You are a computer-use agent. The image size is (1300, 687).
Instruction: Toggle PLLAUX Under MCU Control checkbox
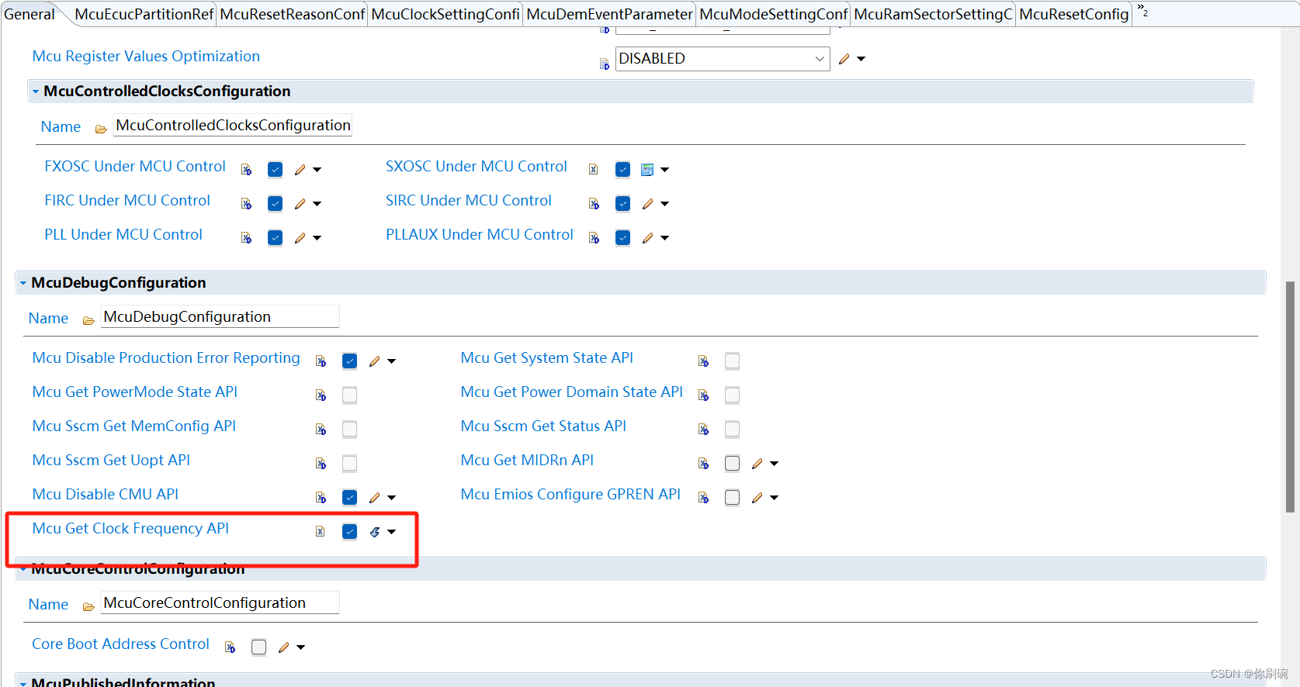click(622, 238)
